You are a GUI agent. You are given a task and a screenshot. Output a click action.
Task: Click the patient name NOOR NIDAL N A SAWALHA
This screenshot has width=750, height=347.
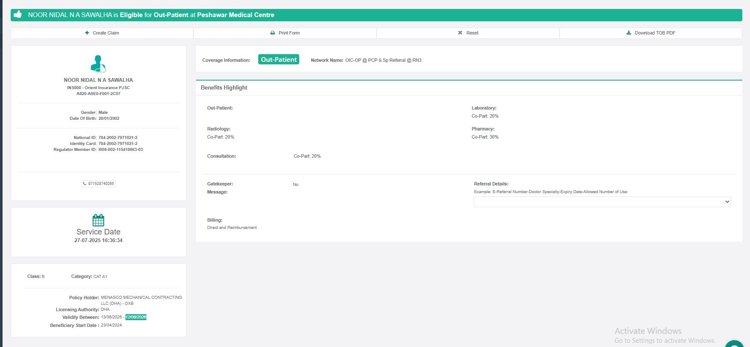click(98, 80)
